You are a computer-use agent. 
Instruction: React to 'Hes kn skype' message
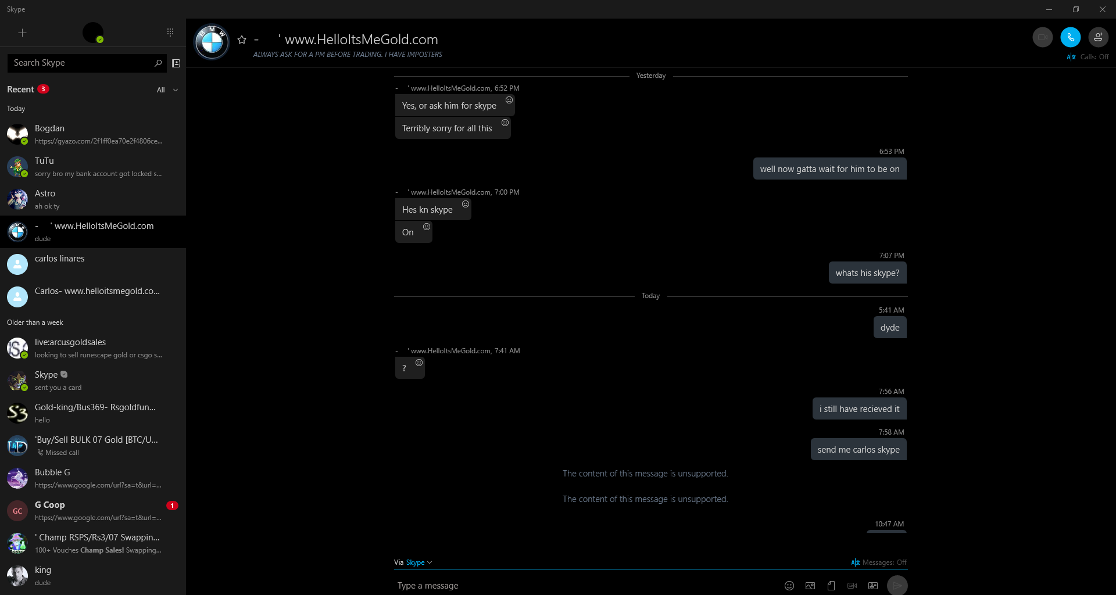point(466,204)
